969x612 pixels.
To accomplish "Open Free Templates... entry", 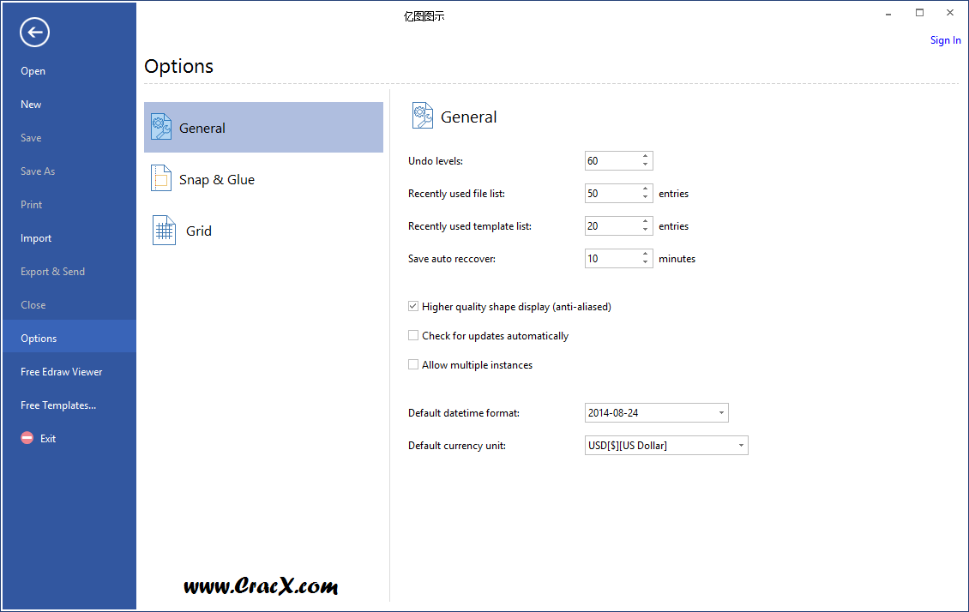I will (x=58, y=405).
